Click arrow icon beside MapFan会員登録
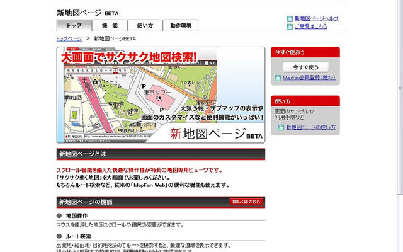This screenshot has width=403, height=252. click(x=278, y=78)
